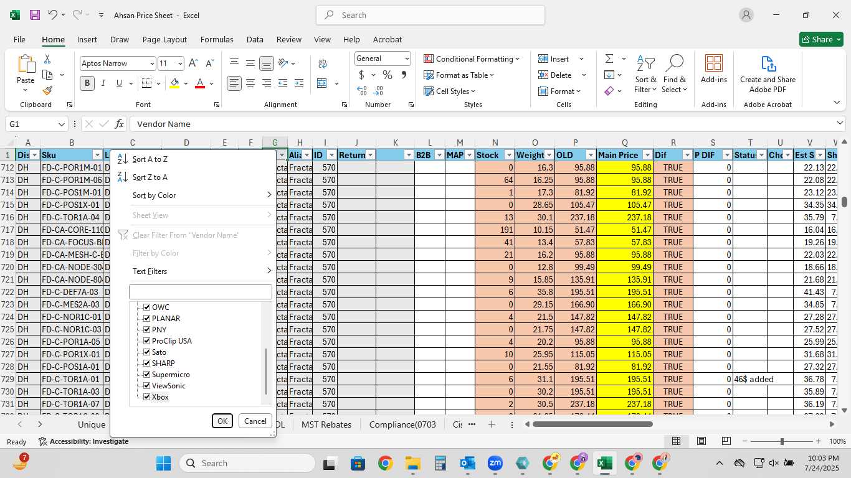
Task: Switch to Page Layout view icon
Action: (x=701, y=441)
